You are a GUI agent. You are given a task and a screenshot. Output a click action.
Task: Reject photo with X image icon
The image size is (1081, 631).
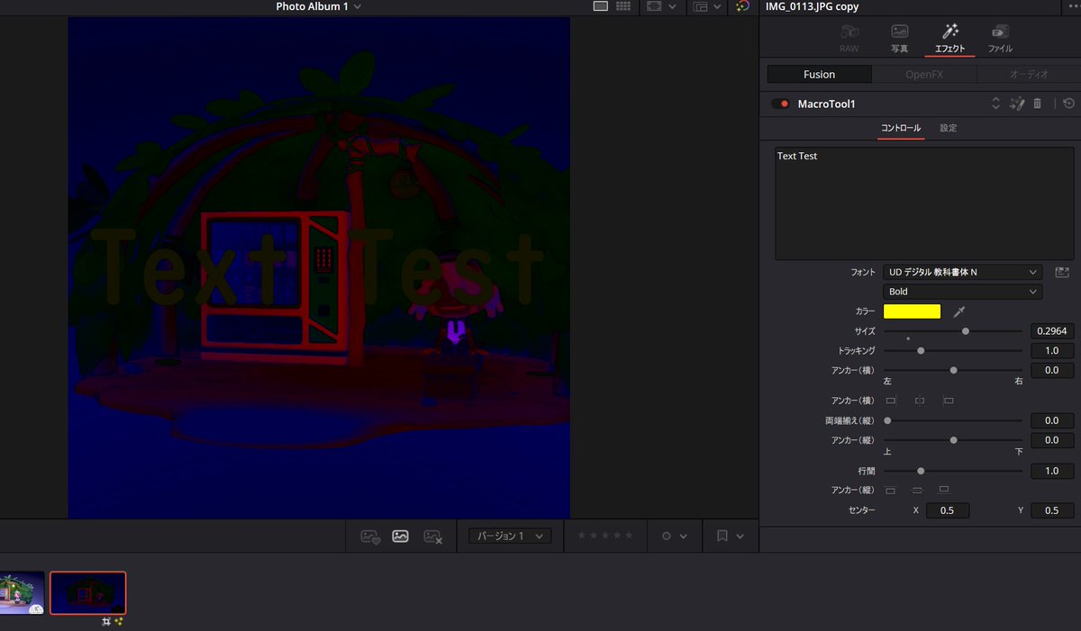pos(432,536)
